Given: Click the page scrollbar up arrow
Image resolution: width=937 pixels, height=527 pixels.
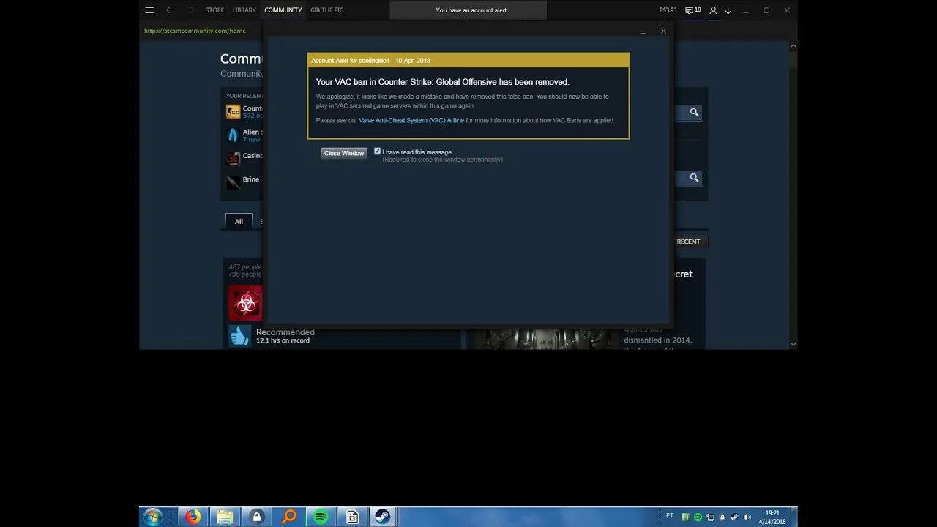Looking at the screenshot, I should click(x=793, y=45).
